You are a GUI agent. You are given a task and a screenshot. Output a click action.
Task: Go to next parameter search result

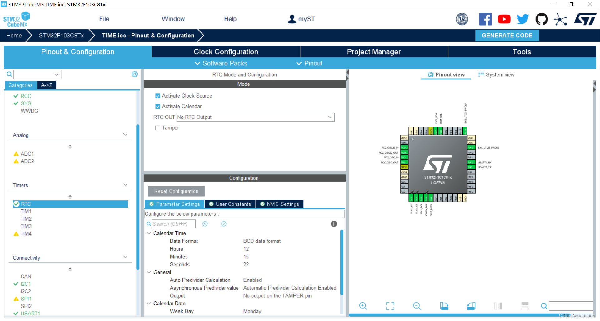point(224,224)
